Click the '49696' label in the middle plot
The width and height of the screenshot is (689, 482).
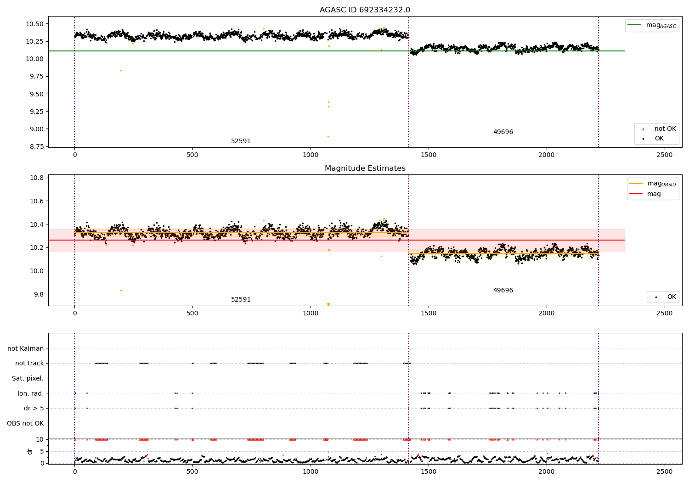tap(503, 291)
